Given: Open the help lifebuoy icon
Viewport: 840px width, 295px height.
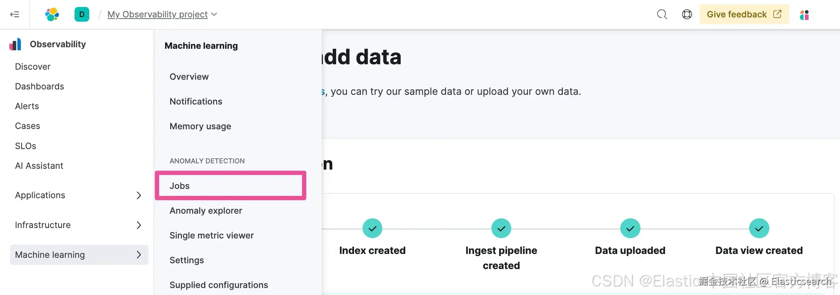Looking at the screenshot, I should point(687,15).
